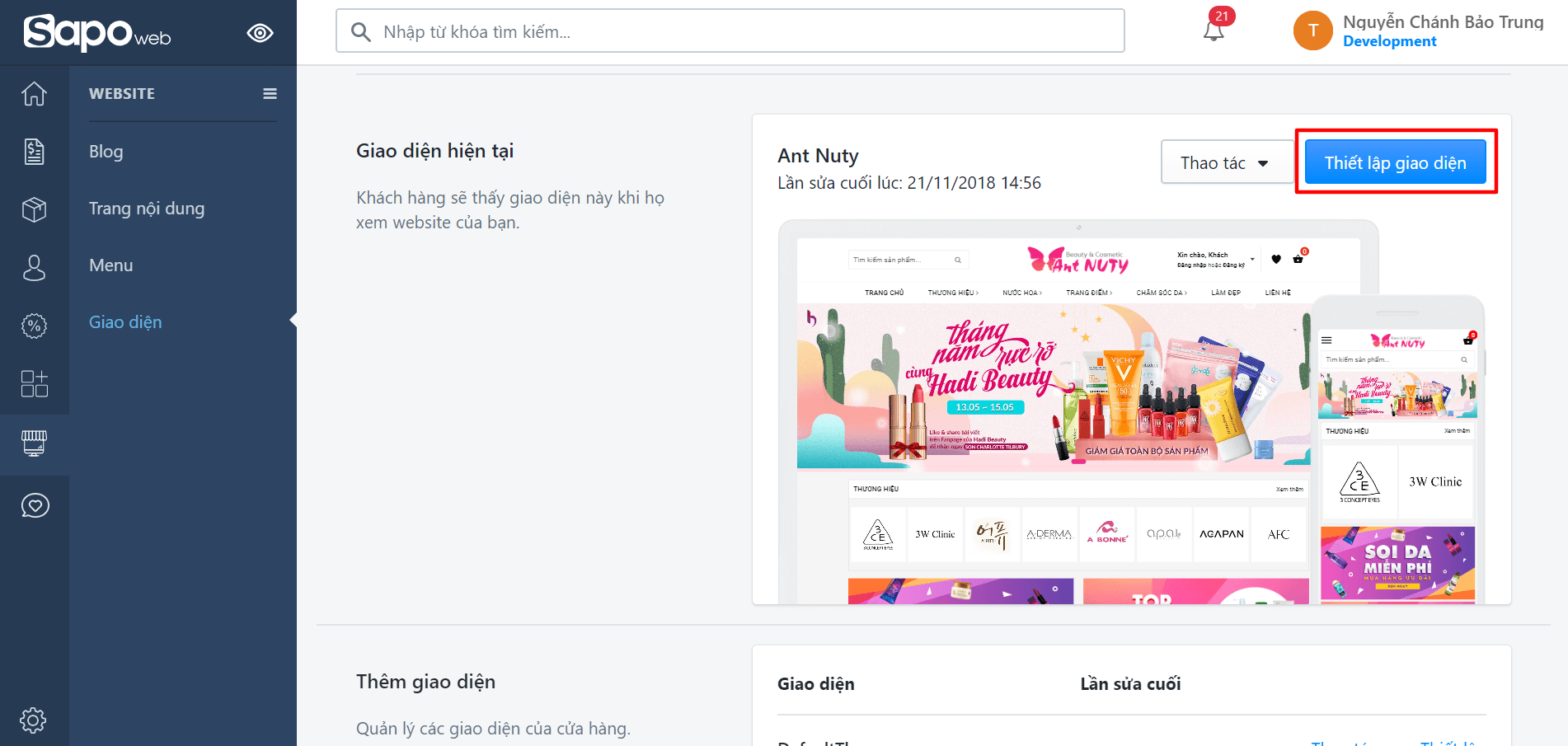Viewport: 1568px width, 746px height.
Task: Click the Sapo web logo
Action: click(97, 33)
